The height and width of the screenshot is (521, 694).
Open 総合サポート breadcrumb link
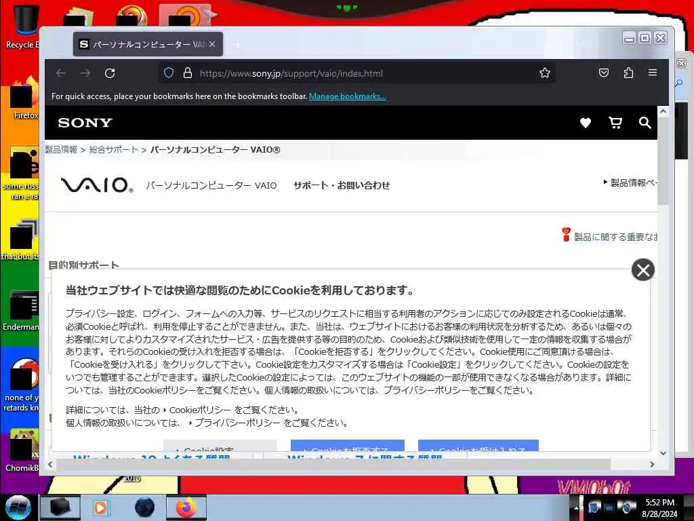point(114,150)
